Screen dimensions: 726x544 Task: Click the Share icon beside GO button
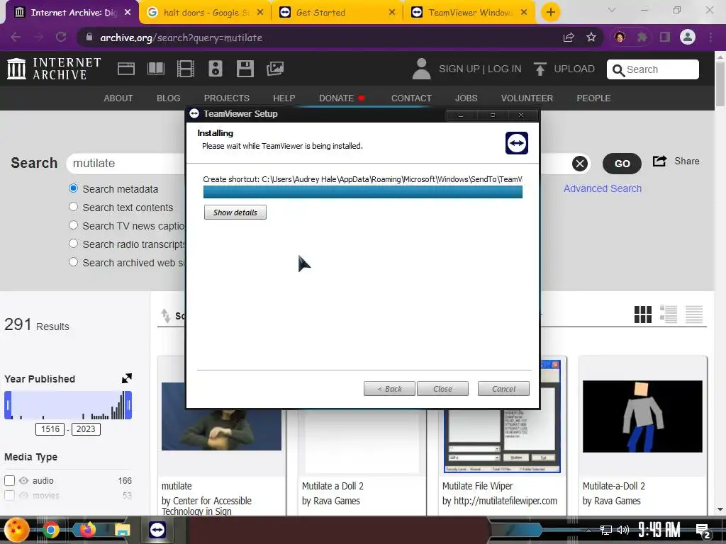tap(660, 161)
